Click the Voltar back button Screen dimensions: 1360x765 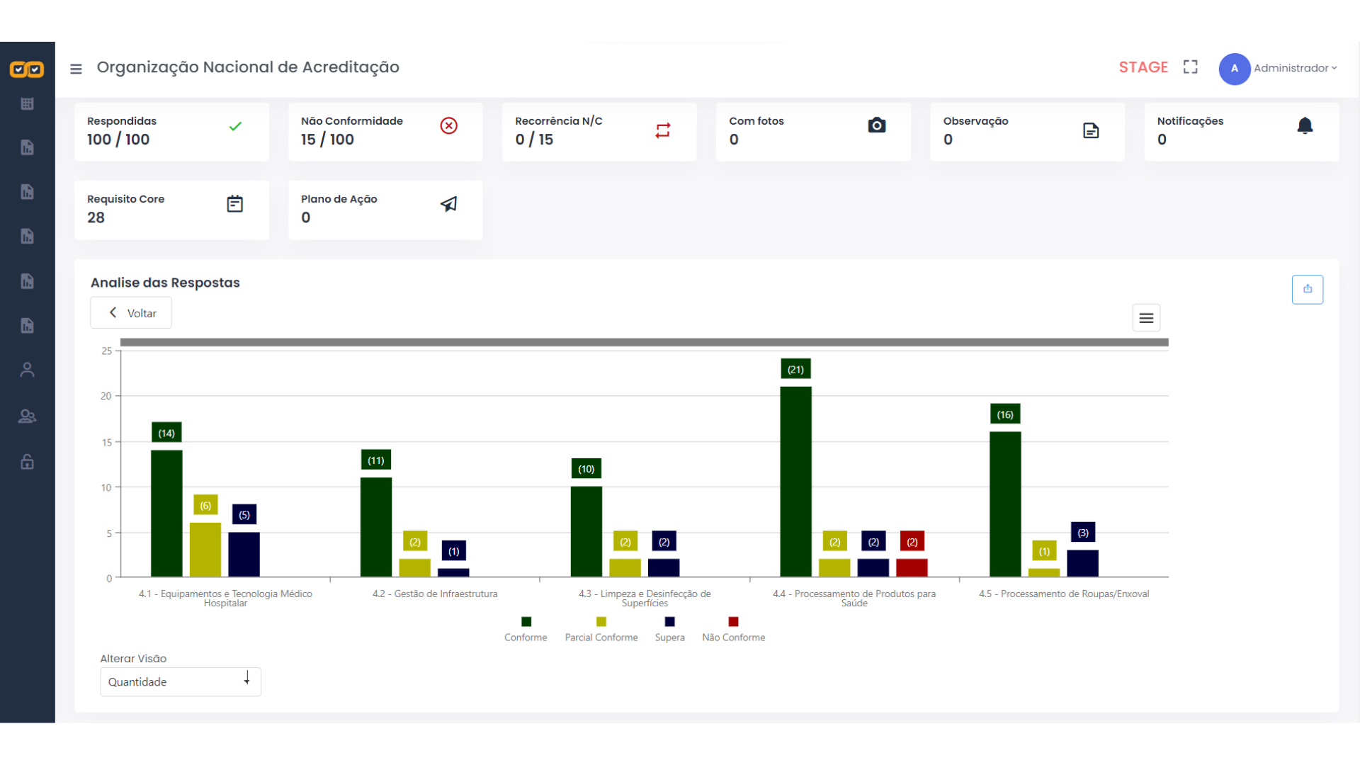coord(131,313)
